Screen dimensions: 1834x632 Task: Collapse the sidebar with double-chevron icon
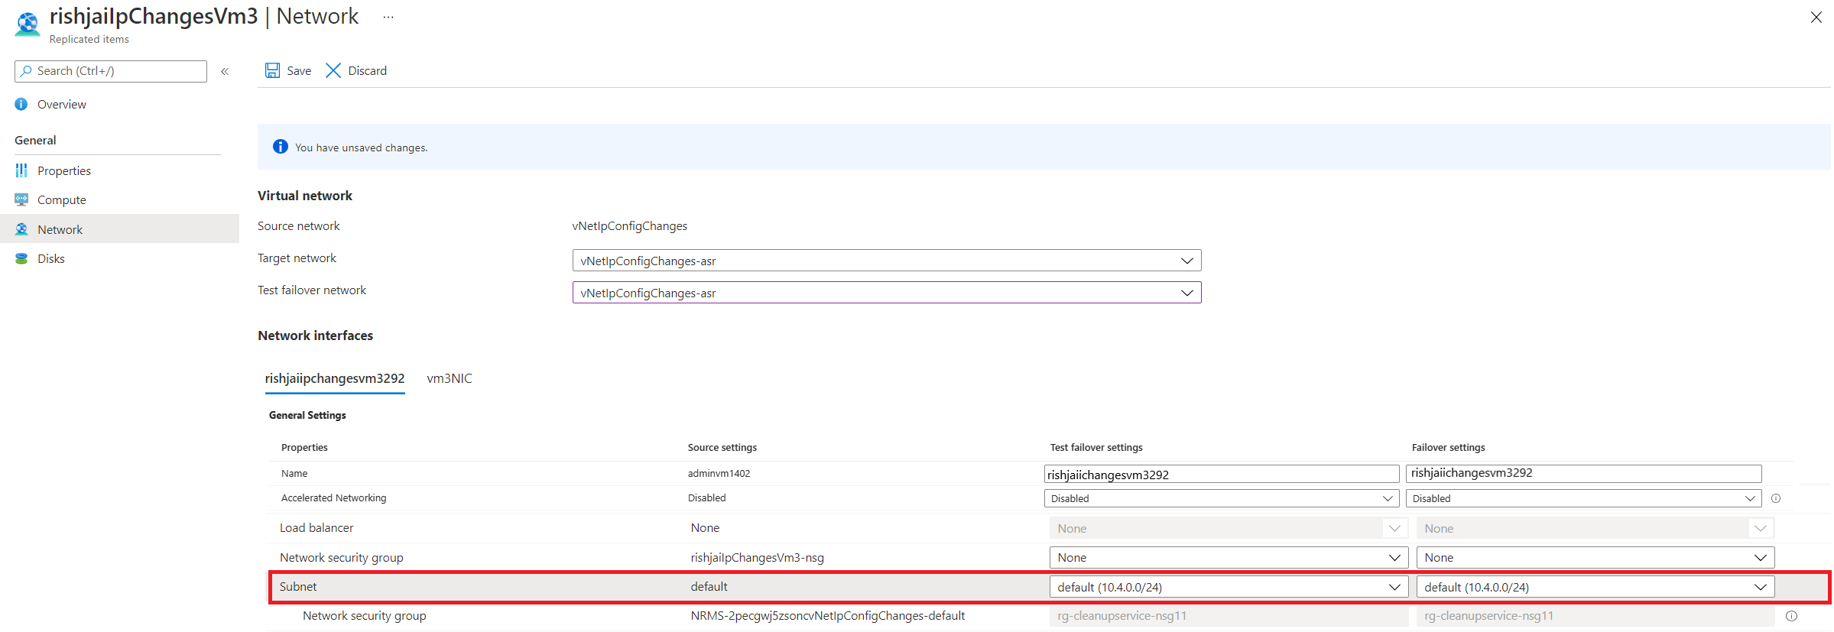coord(225,71)
